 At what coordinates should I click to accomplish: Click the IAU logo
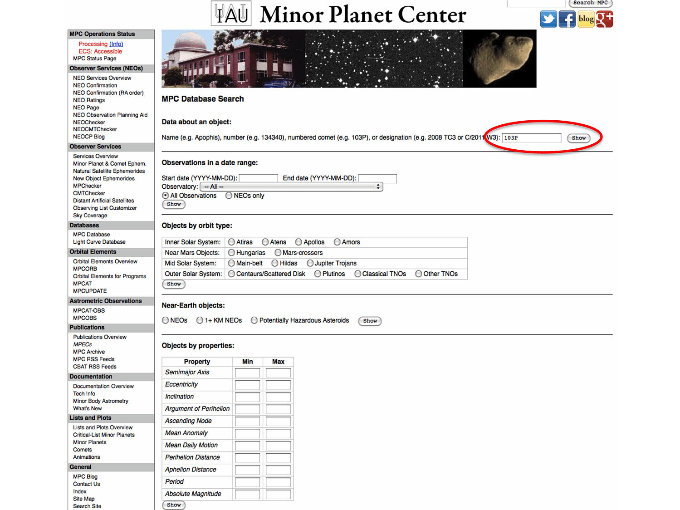point(231,14)
